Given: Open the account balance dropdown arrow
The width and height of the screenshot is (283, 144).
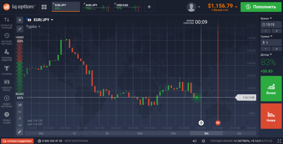Looking at the screenshot, I should click(x=236, y=7).
